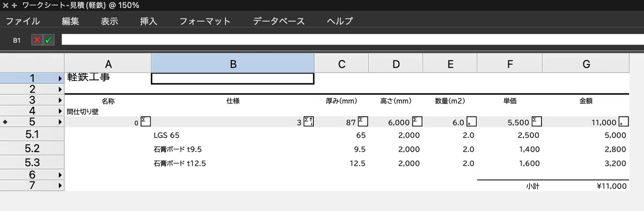Select the 石膏ボード t9.5 cell
The image size is (644, 211).
233,149
